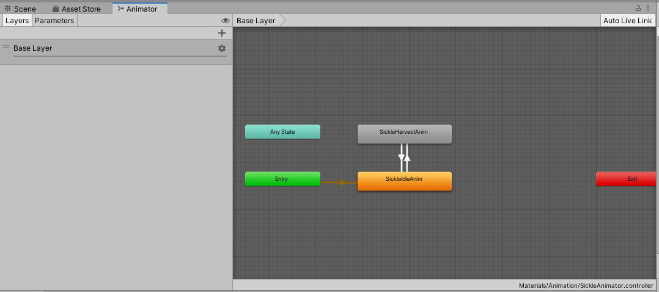Toggle the eye visibility icon
The height and width of the screenshot is (292, 659).
point(225,21)
